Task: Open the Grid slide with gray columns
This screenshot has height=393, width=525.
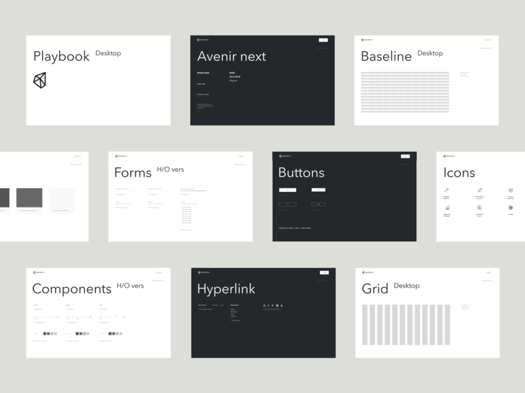Action: click(428, 313)
